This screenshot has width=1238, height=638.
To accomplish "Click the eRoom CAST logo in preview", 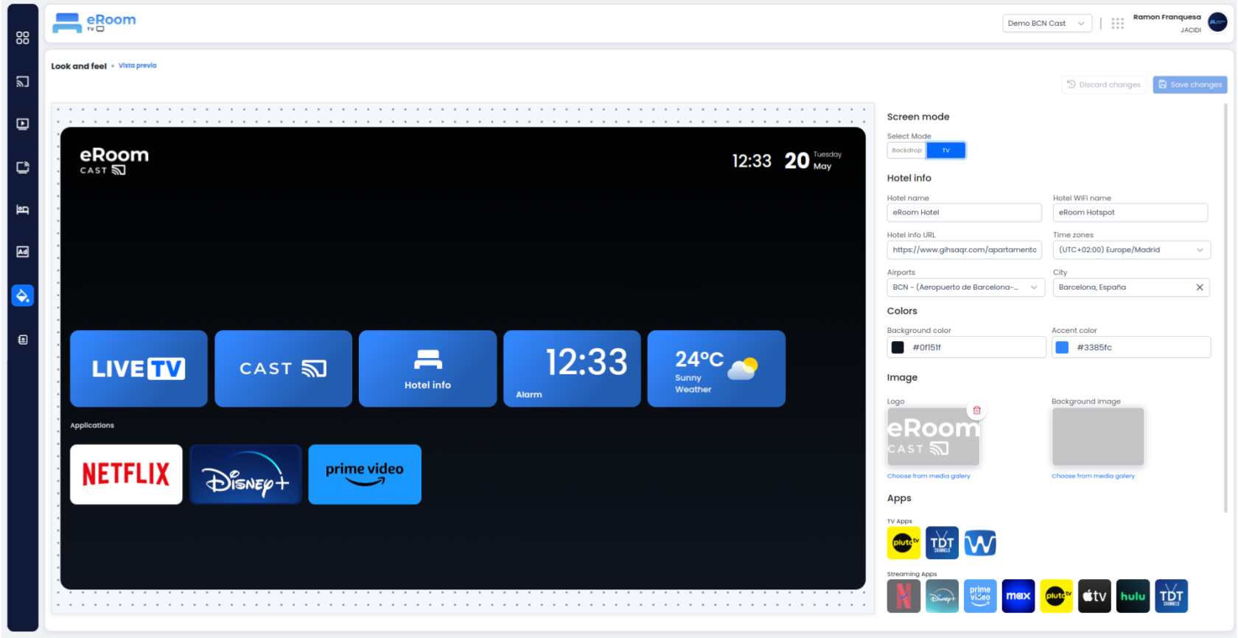I will click(x=114, y=161).
